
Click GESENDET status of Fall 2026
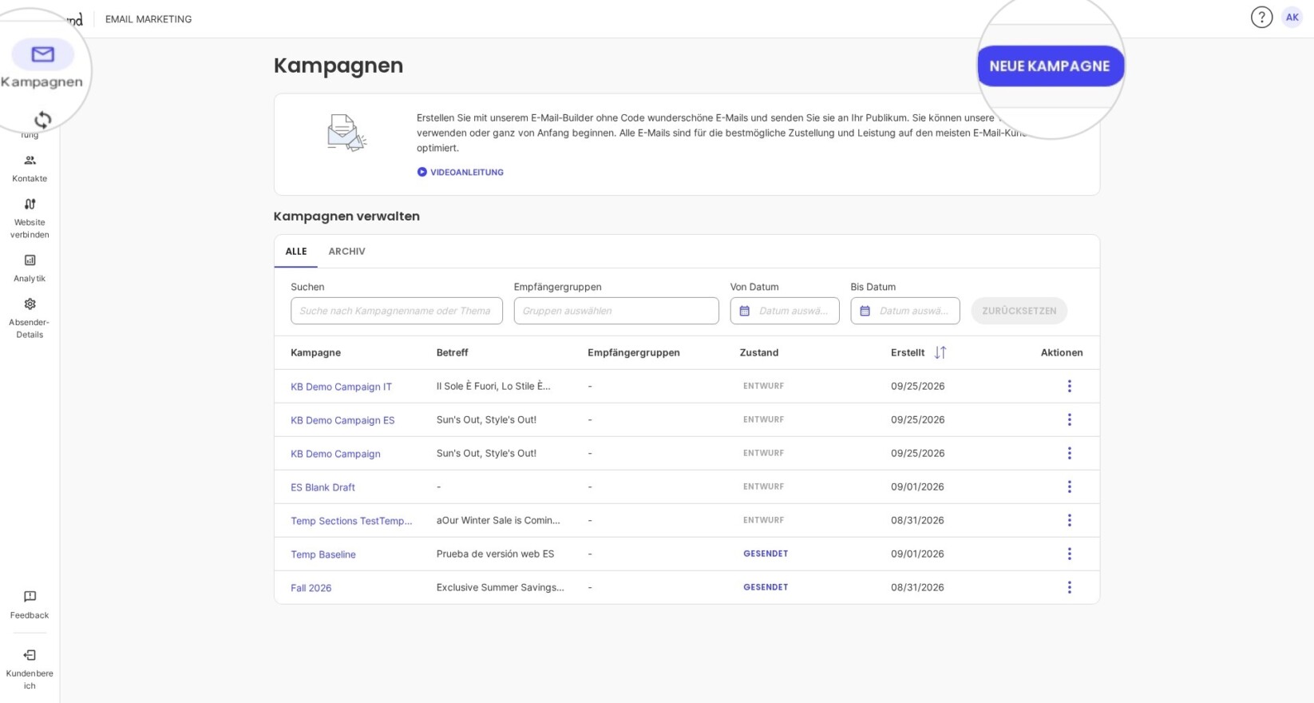pos(766,587)
